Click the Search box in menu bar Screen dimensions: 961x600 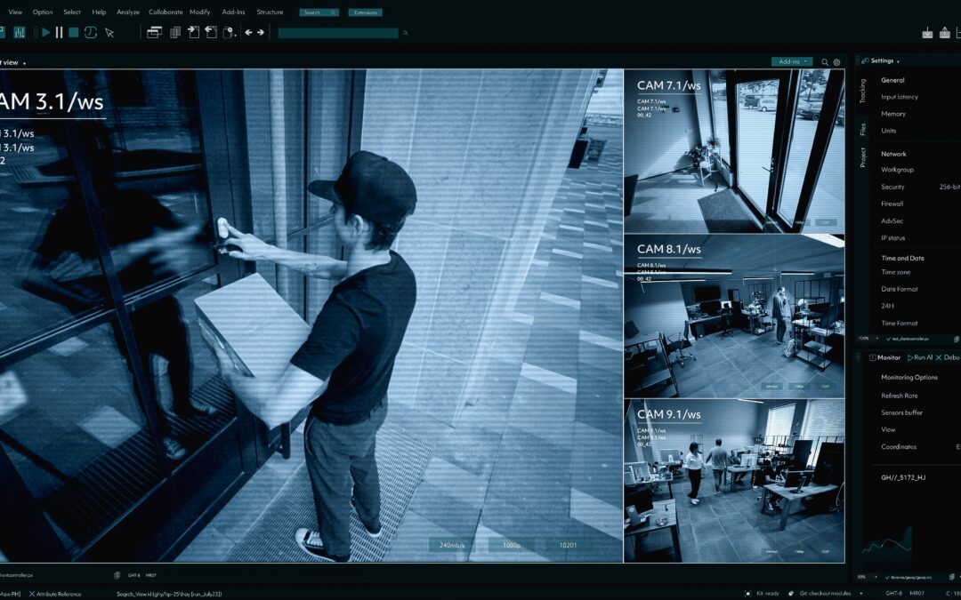(319, 12)
